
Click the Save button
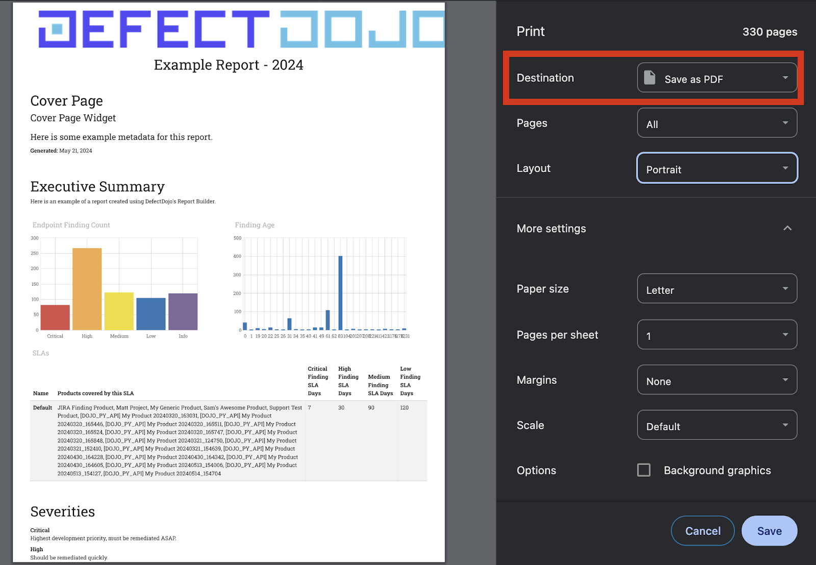(769, 531)
